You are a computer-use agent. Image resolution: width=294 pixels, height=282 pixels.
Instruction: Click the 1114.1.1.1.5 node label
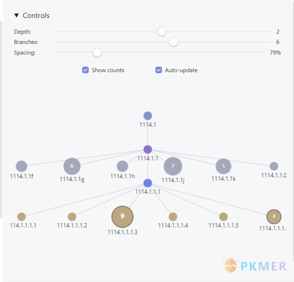[x=224, y=225]
